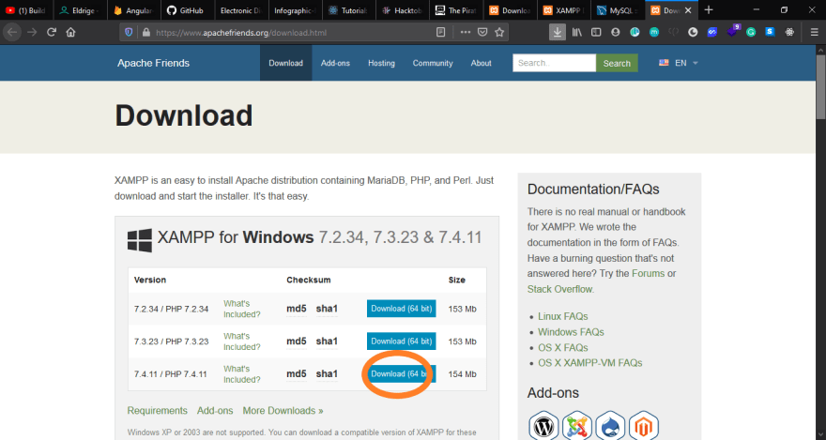The height and width of the screenshot is (440, 826).
Task: Open the Linux FAQs link
Action: [562, 316]
